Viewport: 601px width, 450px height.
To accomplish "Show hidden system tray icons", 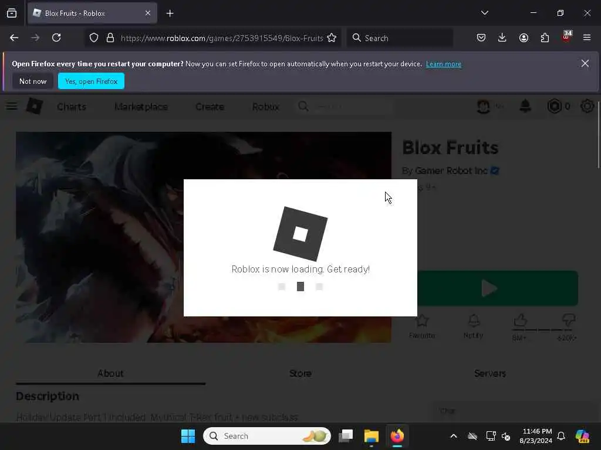I will (x=454, y=436).
